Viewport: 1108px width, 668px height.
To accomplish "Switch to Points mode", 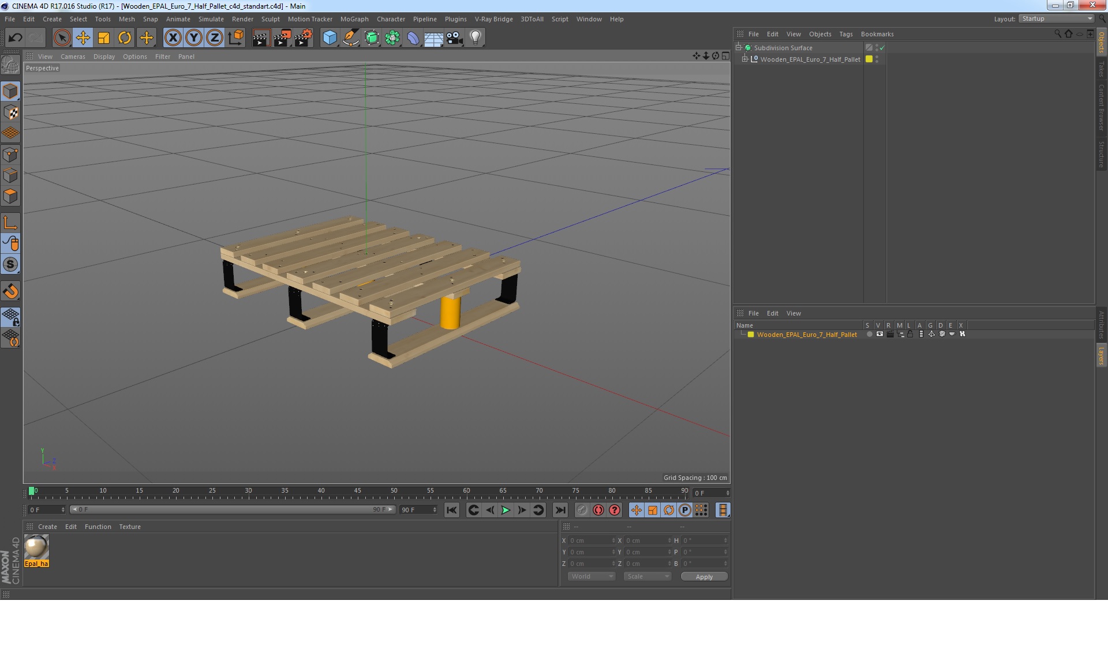I will (10, 155).
